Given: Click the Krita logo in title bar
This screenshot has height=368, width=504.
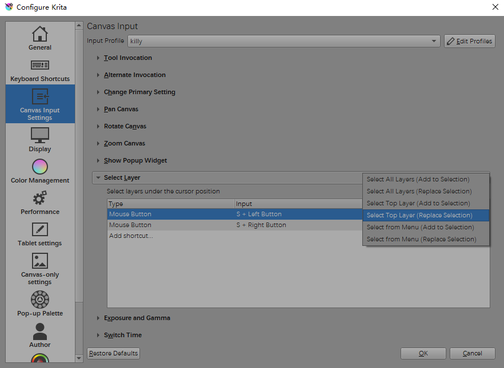Looking at the screenshot, I should coord(9,7).
